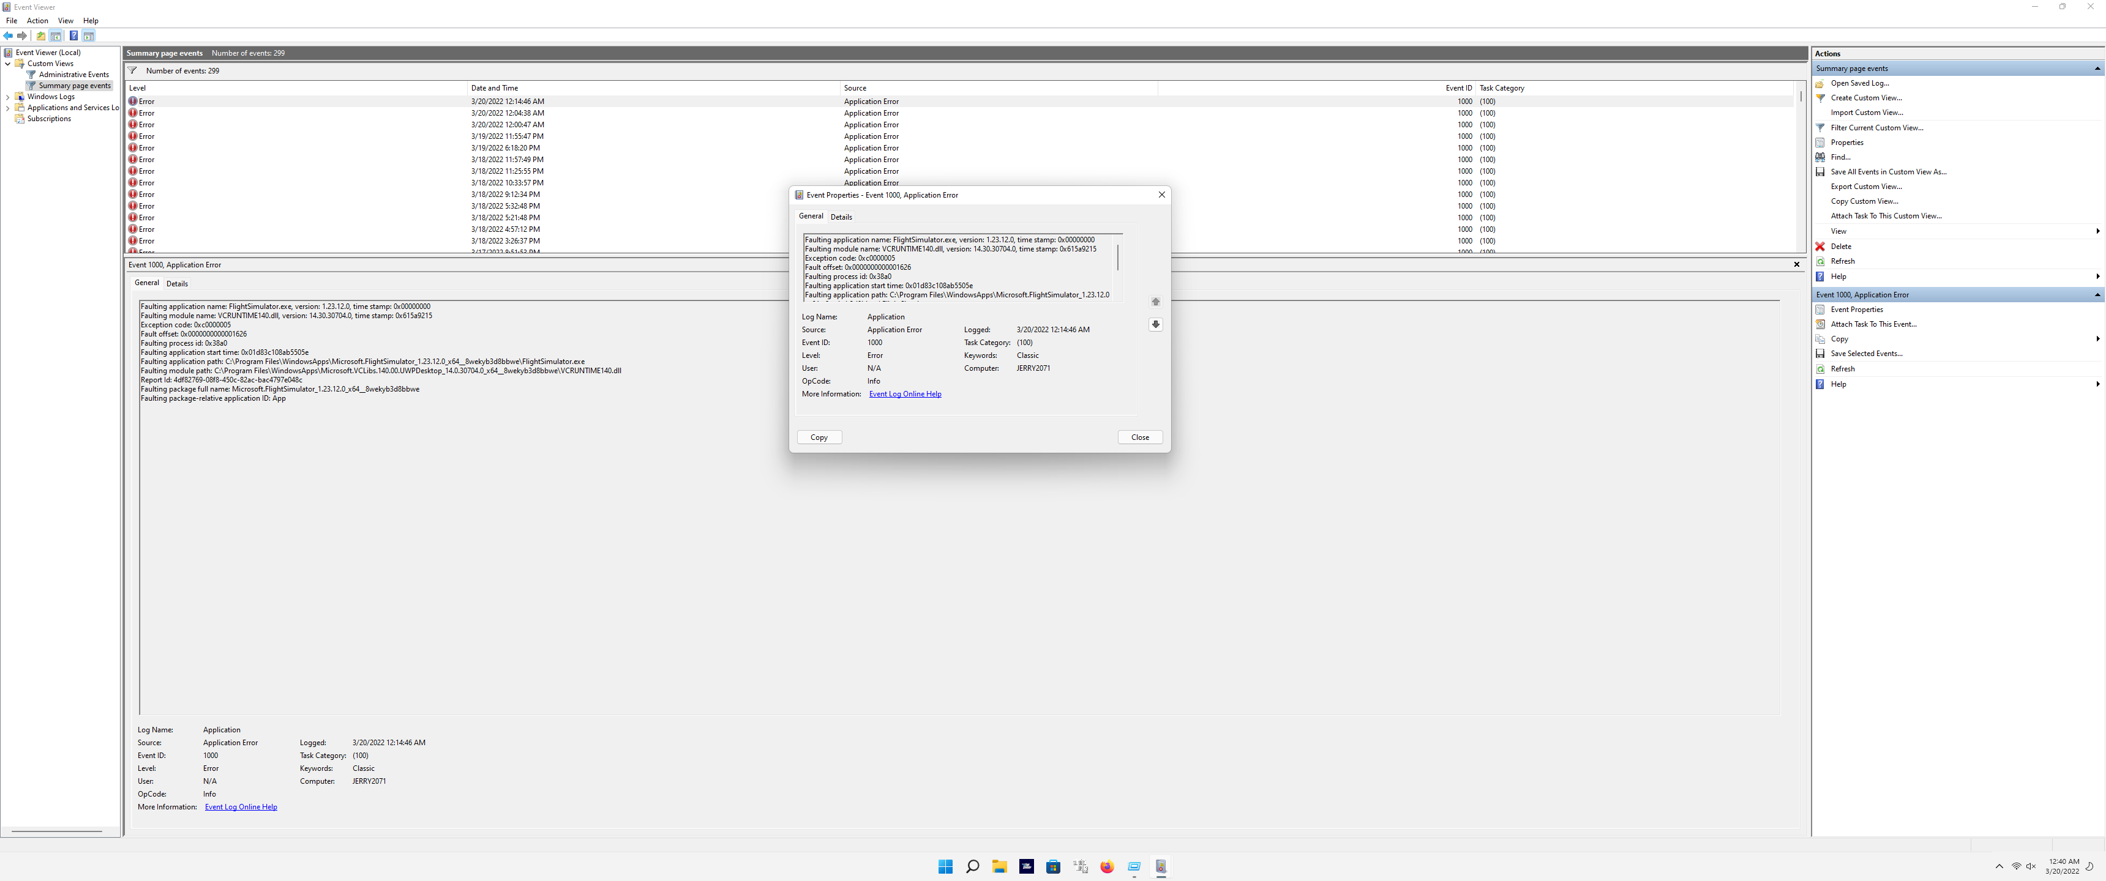Sort events by the Date and Time column
The width and height of the screenshot is (2106, 881).
tap(654, 88)
